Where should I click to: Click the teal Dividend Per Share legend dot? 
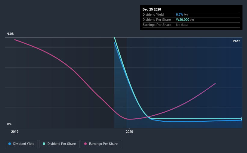tap(44, 144)
